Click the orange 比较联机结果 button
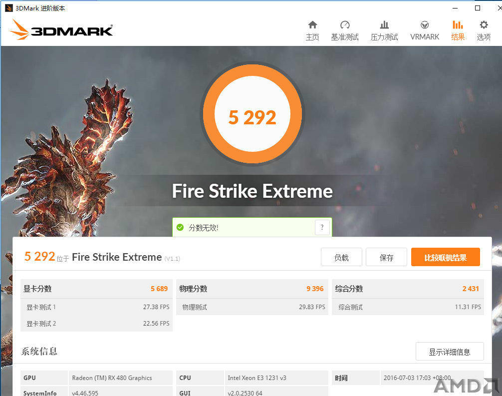502x396 pixels. pyautogui.click(x=445, y=257)
